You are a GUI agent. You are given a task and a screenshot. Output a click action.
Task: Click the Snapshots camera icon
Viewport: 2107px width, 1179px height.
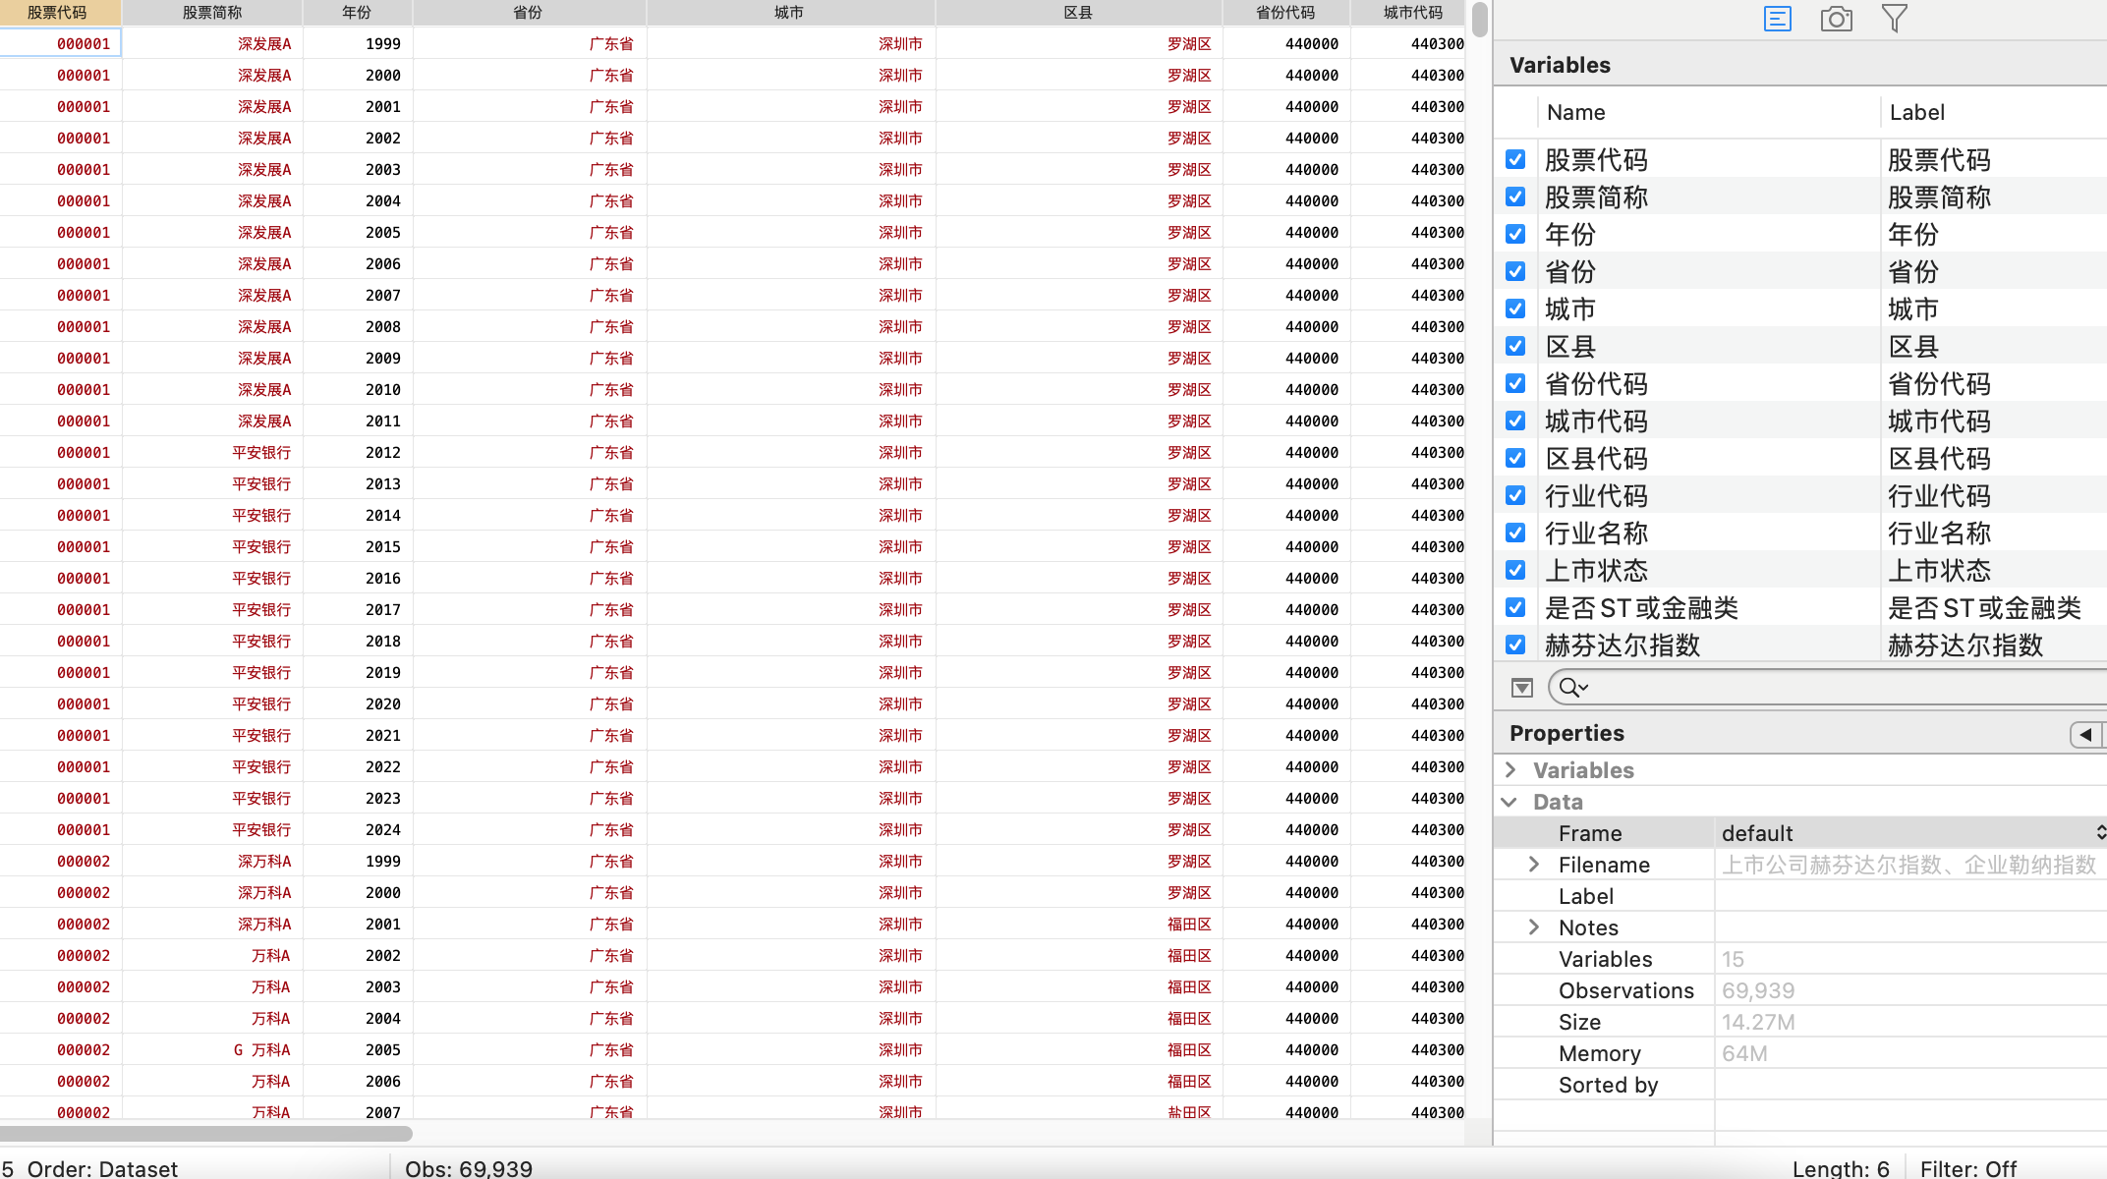point(1836,19)
